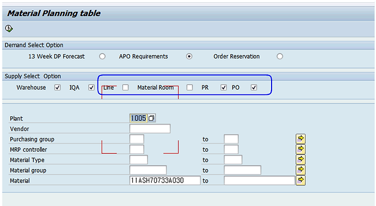Click Material field containing 11ASH70733A030

[165, 180]
